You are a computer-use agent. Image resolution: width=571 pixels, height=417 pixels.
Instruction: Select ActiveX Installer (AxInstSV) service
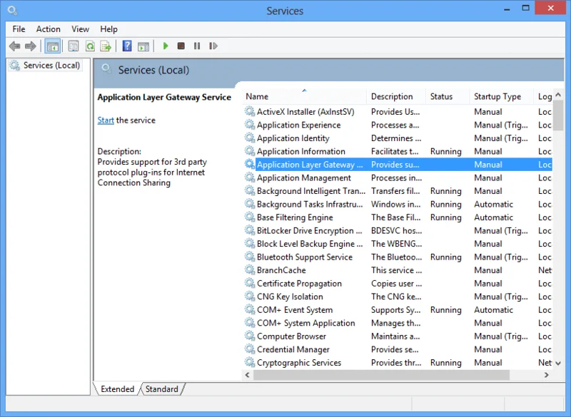click(x=398, y=112)
